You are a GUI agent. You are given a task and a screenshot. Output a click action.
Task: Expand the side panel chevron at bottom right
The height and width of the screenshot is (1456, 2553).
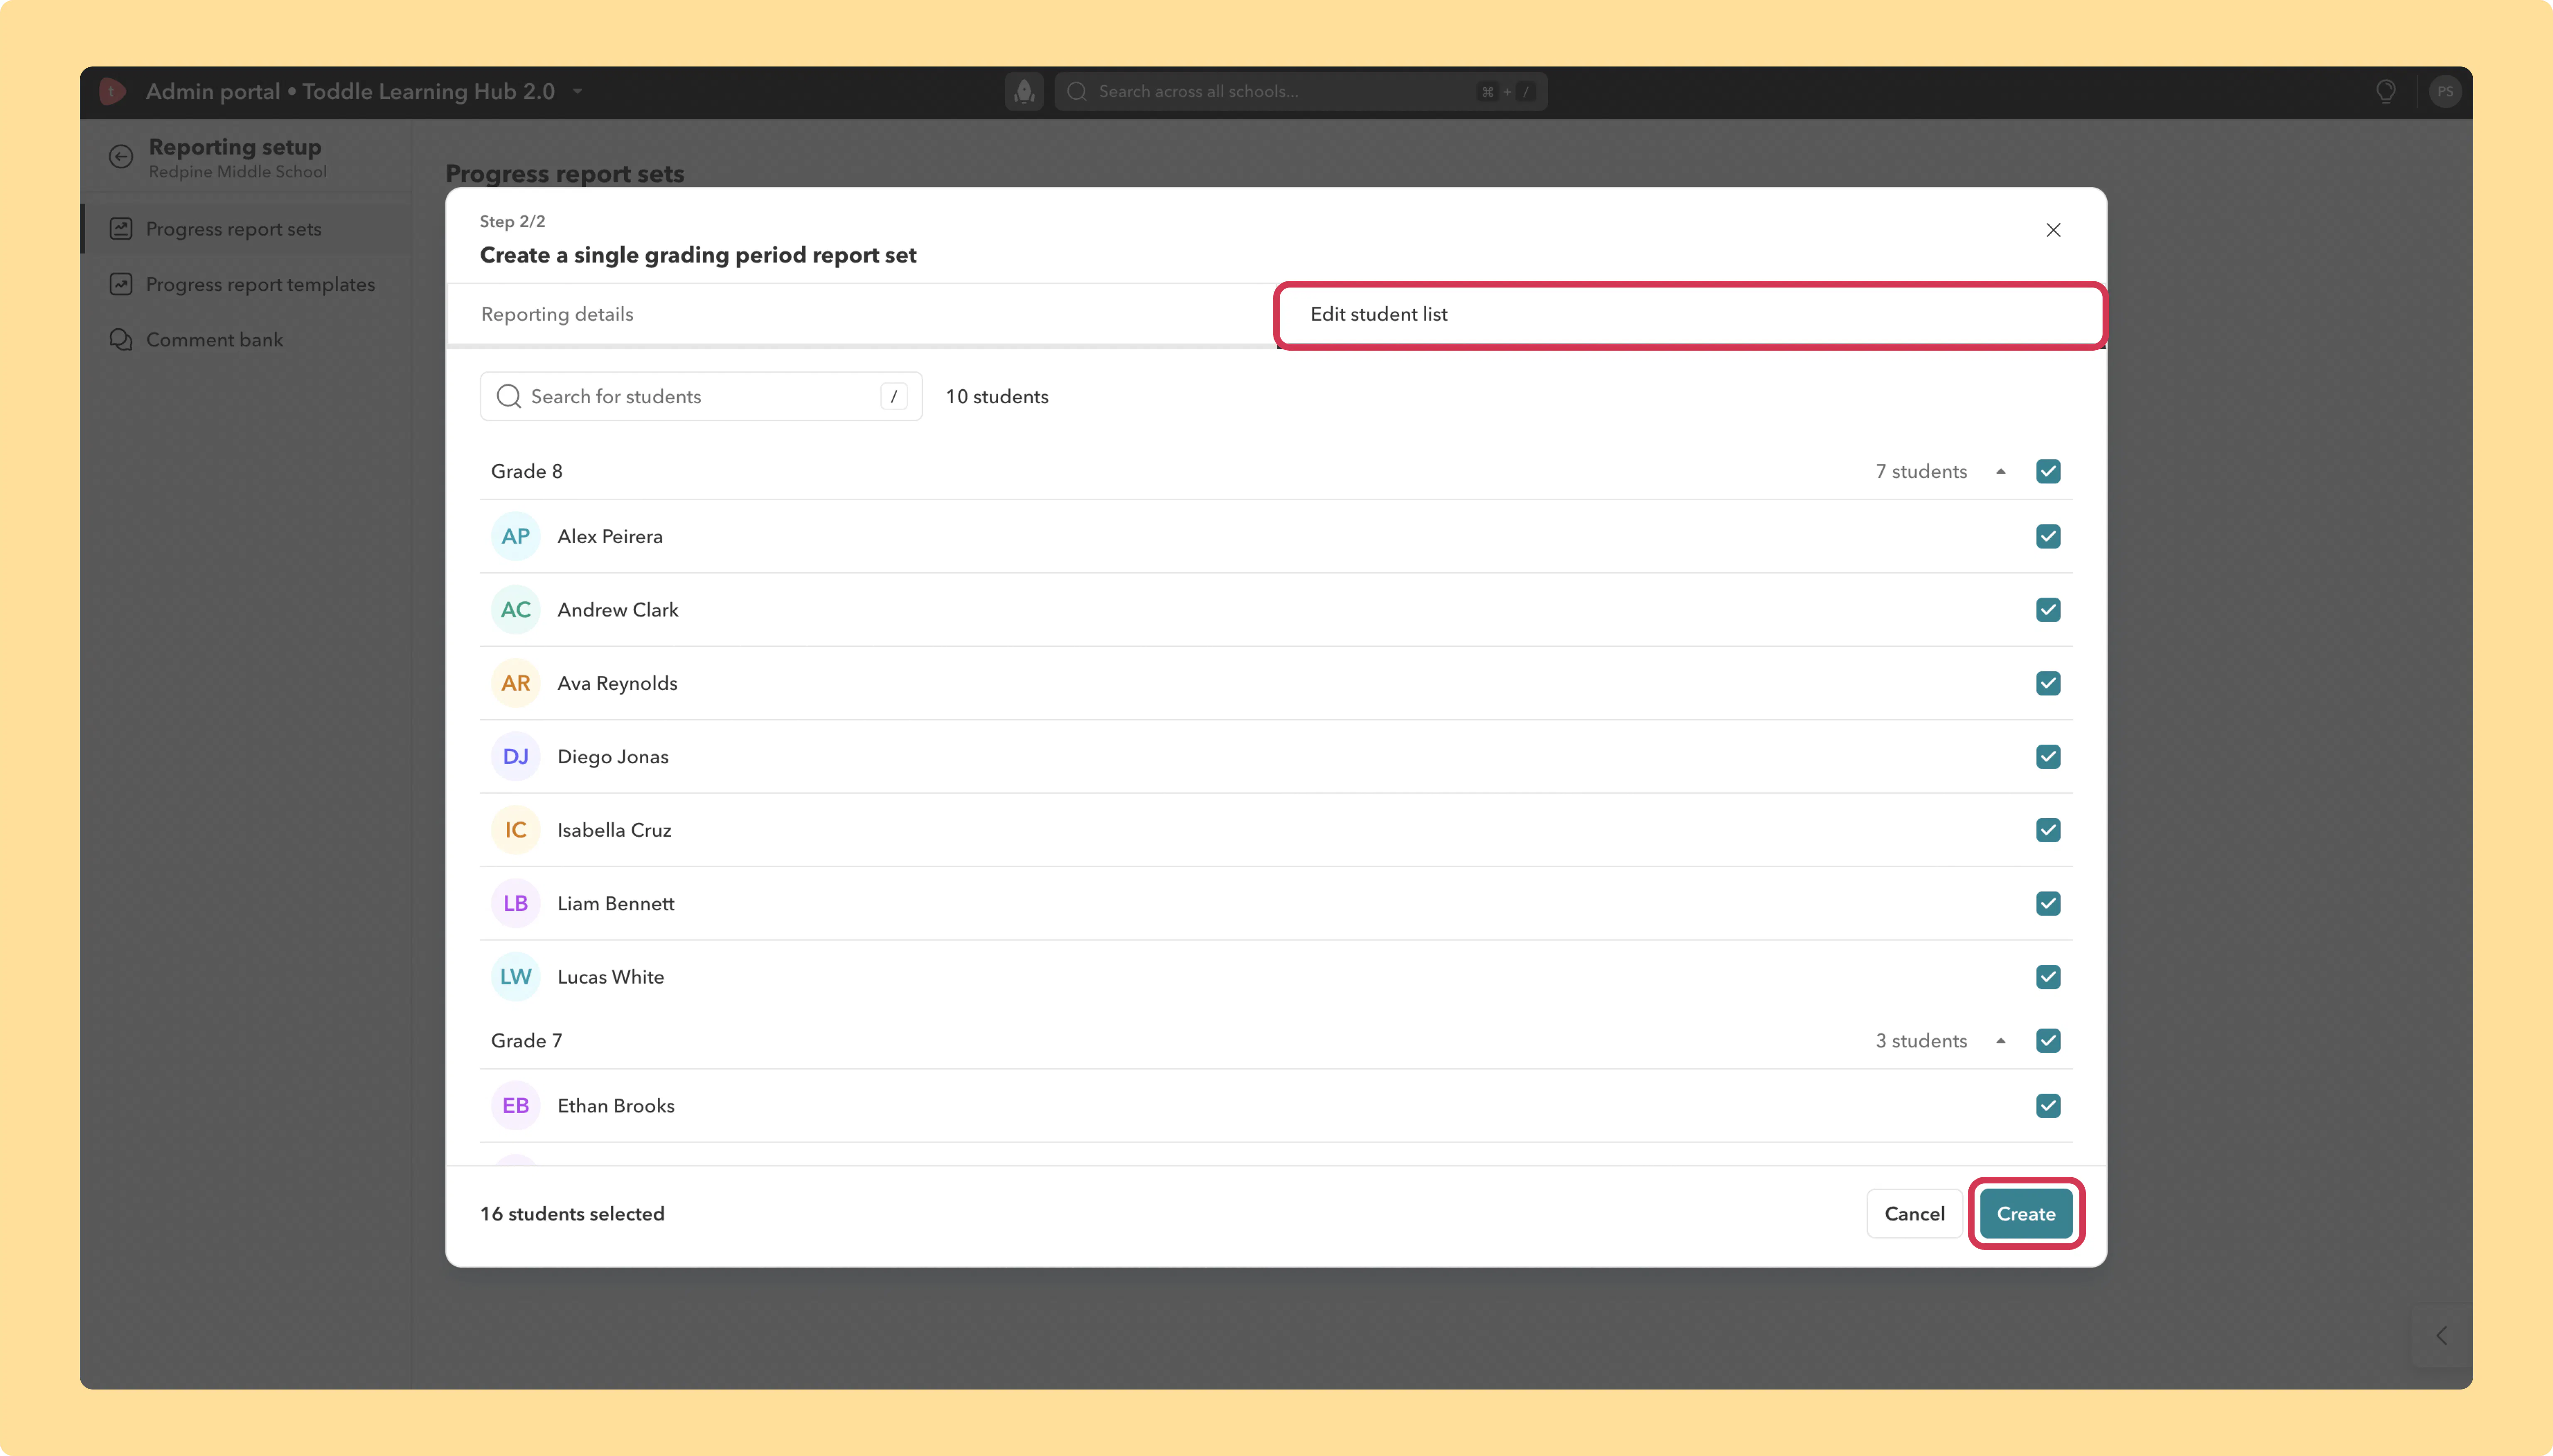tap(2441, 1336)
